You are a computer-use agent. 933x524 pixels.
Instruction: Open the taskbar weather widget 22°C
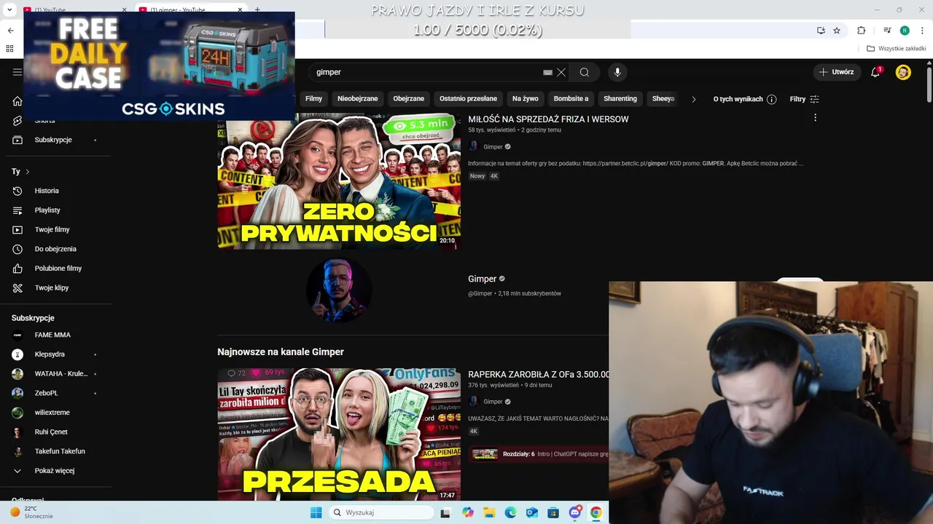coord(31,512)
